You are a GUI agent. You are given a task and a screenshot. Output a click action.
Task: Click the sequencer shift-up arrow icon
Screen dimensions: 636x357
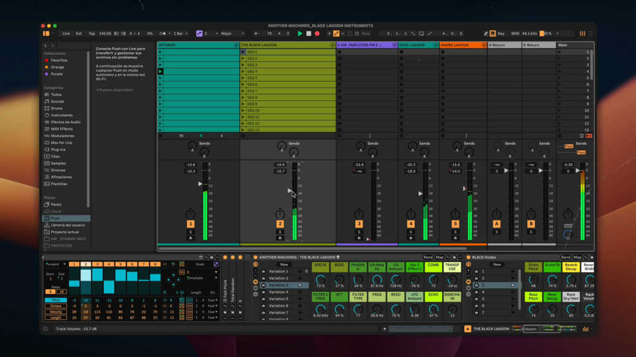pyautogui.click(x=173, y=274)
